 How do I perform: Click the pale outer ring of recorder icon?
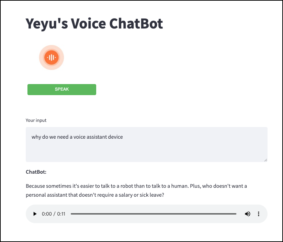tap(52, 47)
